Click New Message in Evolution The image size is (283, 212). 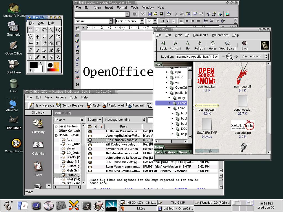tap(41, 105)
